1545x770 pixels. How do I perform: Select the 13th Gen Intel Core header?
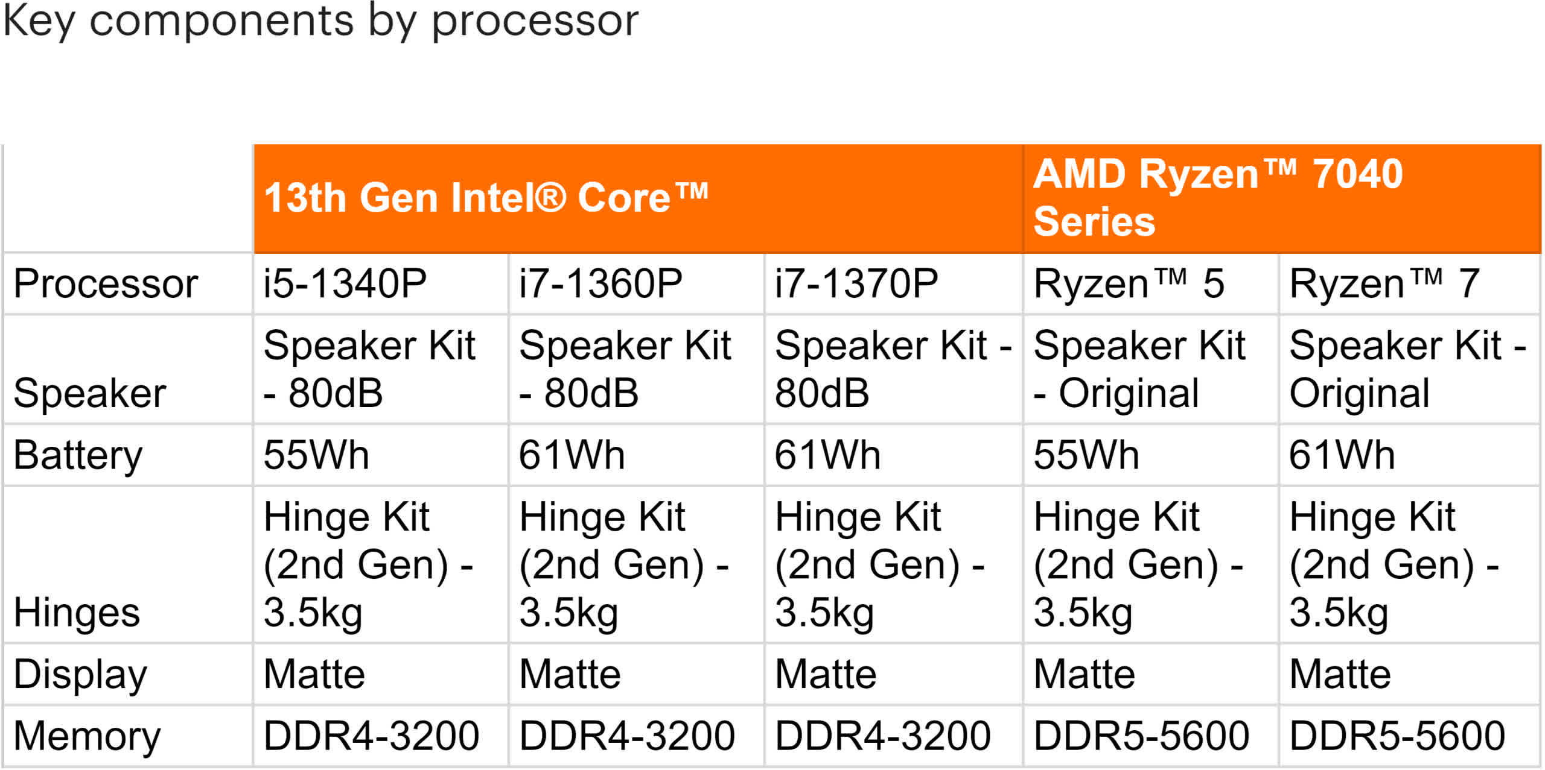(639, 198)
